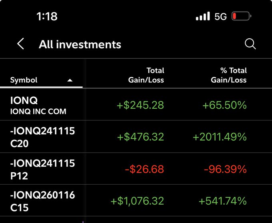Screen dimensions: 272x223
Task: Tap the 1:18 status bar clock
Action: (47, 16)
